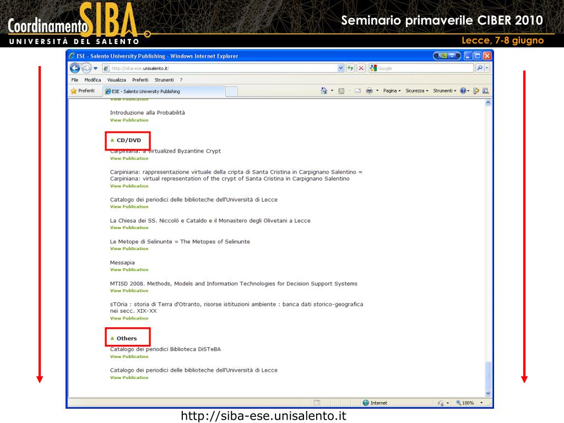The height and width of the screenshot is (423, 564).
Task: Click the vertical scrollbar thumb
Action: click(x=488, y=375)
